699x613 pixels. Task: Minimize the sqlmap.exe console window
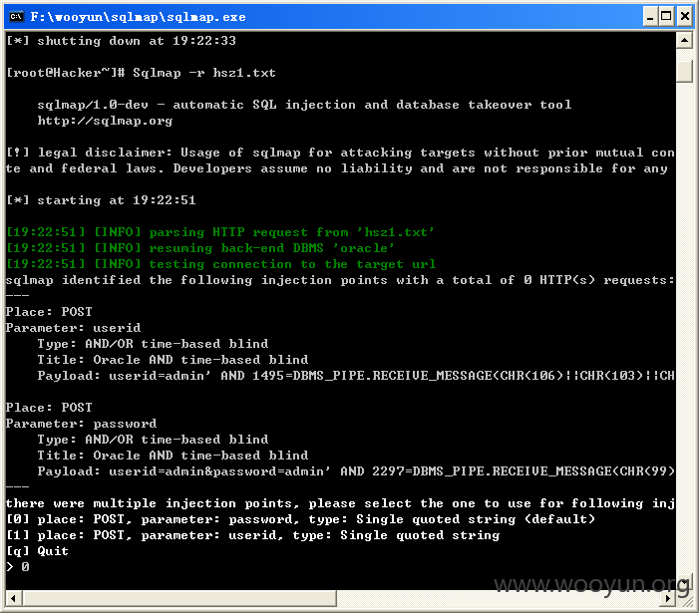pos(650,17)
